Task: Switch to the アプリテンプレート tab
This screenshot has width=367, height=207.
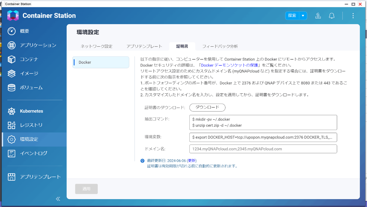Action: (x=144, y=46)
